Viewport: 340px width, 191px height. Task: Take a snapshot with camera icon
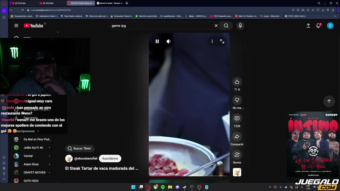(303, 10)
